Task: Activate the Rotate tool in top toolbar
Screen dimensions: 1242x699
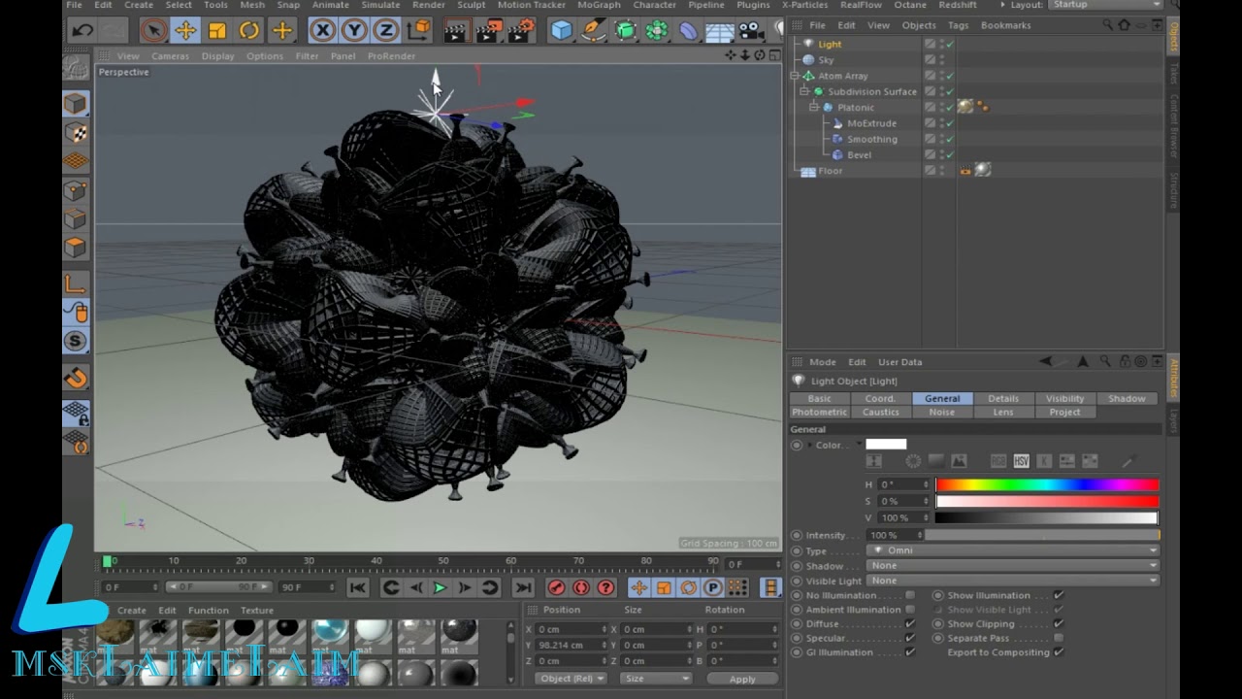Action: coord(249,31)
